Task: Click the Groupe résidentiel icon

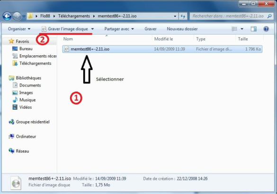Action: pos(11,122)
